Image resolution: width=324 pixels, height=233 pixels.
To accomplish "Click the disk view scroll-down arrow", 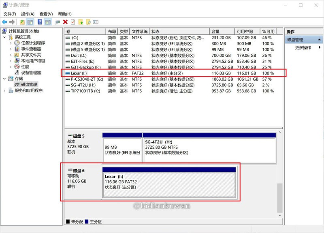I will pyautogui.click(x=280, y=216).
